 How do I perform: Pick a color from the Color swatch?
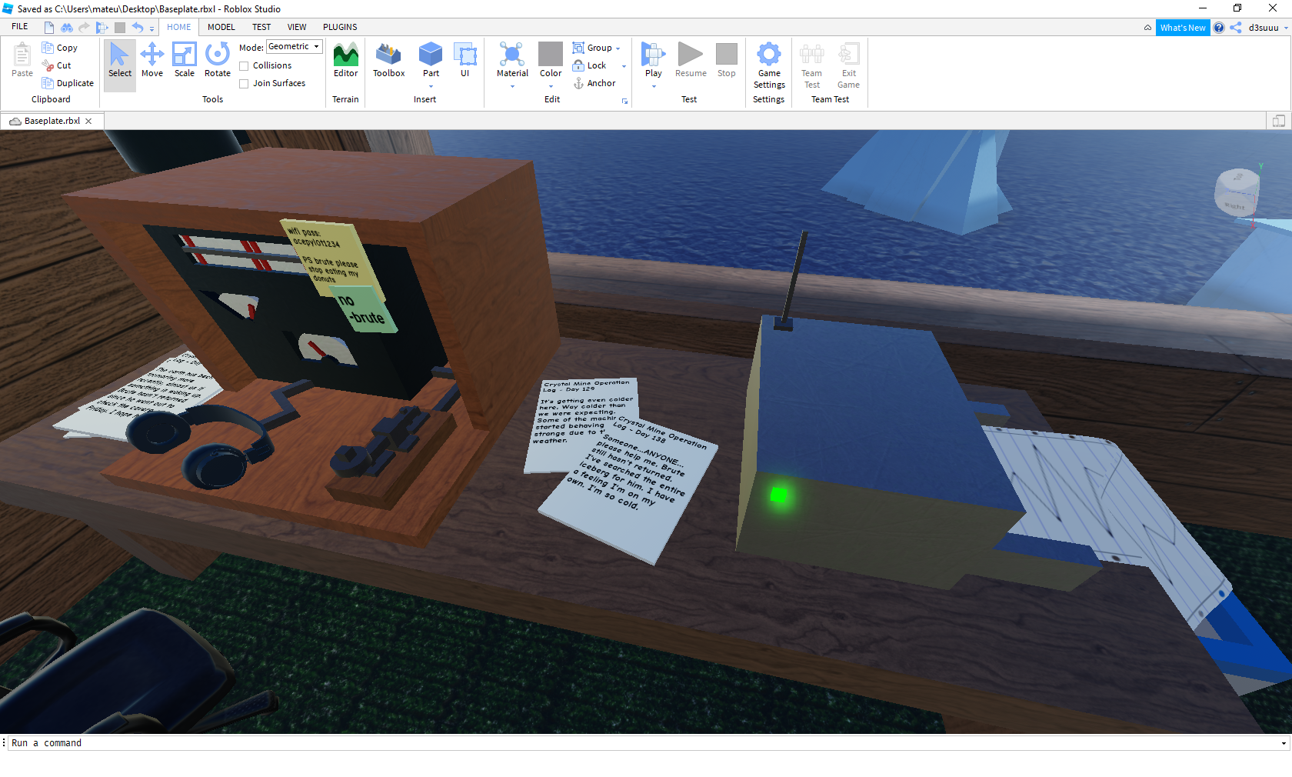pyautogui.click(x=551, y=55)
